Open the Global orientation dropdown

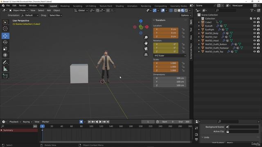81,11
